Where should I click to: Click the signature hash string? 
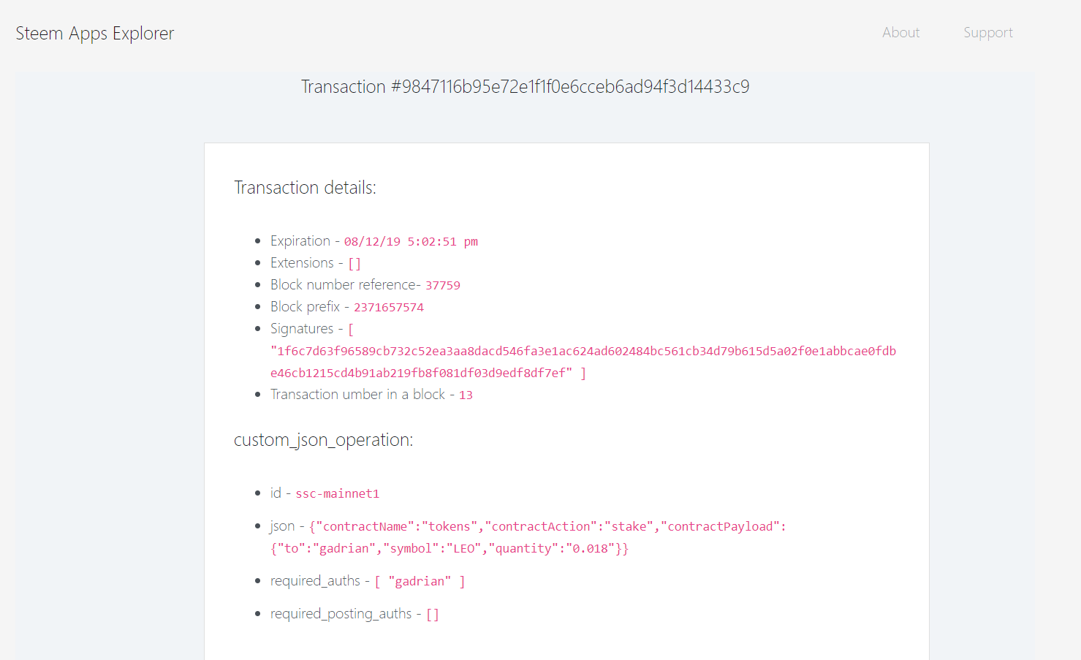(x=583, y=363)
